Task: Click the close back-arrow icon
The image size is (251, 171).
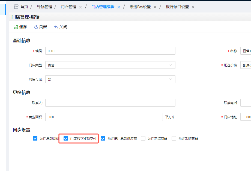Action: [x=56, y=27]
